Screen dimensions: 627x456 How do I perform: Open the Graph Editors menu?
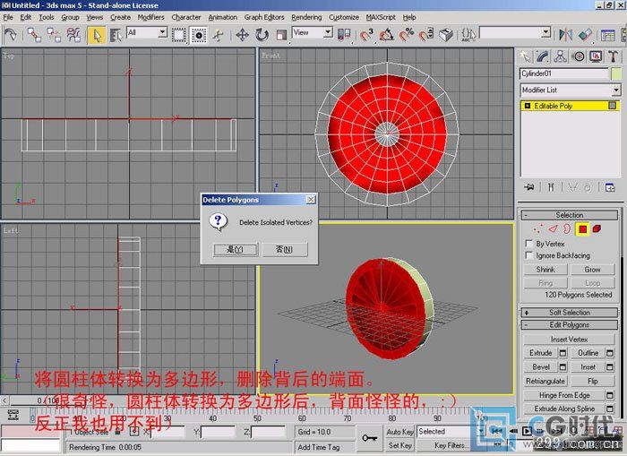(x=264, y=17)
